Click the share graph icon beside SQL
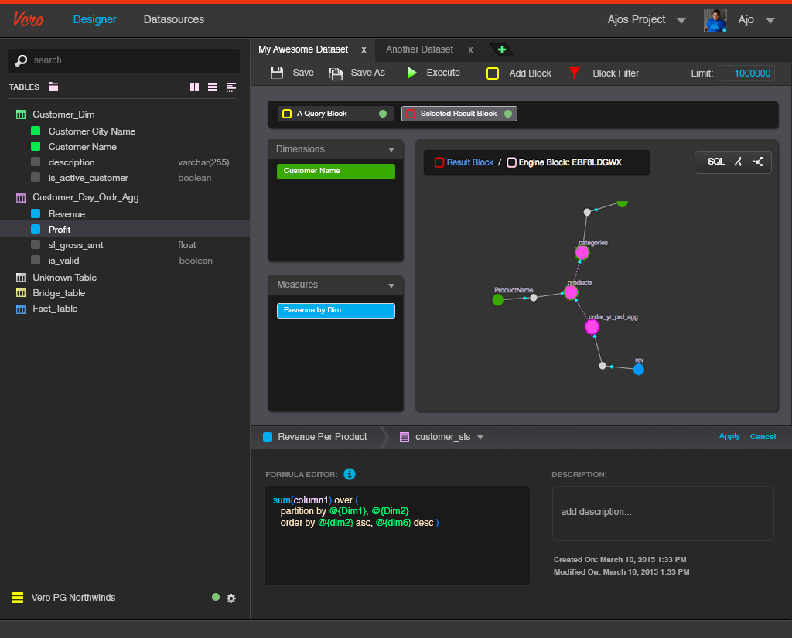Viewport: 792px width, 638px height. pos(758,162)
